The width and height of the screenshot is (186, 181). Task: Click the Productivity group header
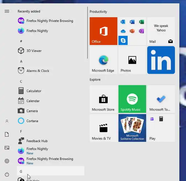click(98, 12)
